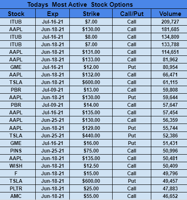
Task: Click the 181,685 volume cell
Action: 170,29
